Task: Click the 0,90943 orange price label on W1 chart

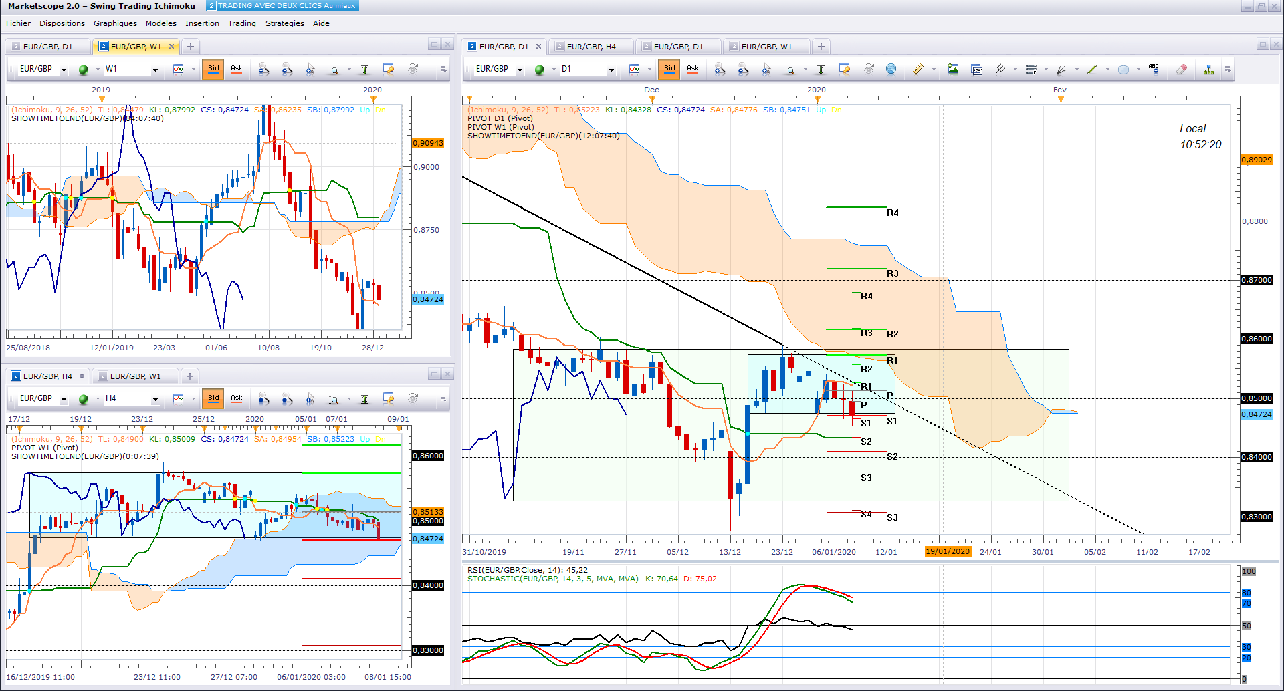Action: click(428, 143)
